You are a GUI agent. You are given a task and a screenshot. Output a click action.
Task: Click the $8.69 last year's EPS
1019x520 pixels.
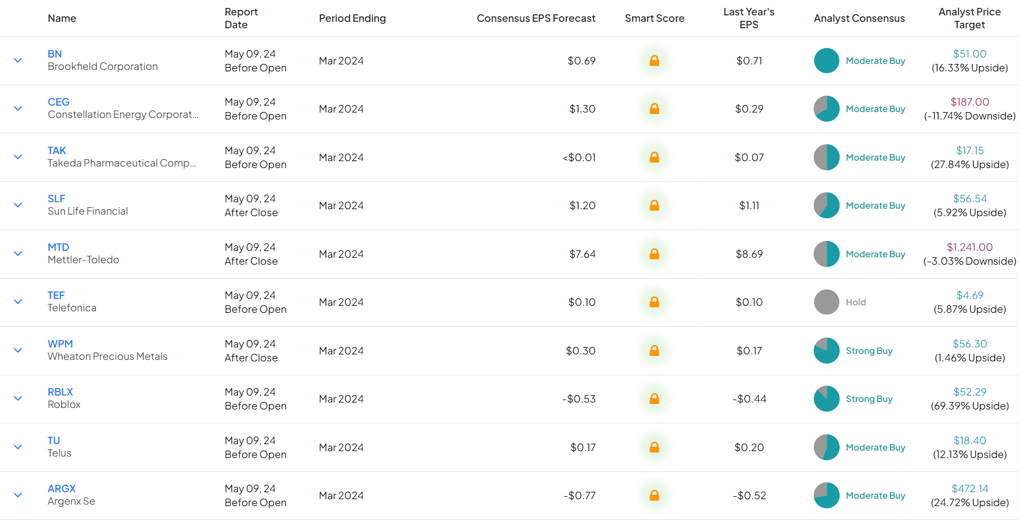point(749,254)
